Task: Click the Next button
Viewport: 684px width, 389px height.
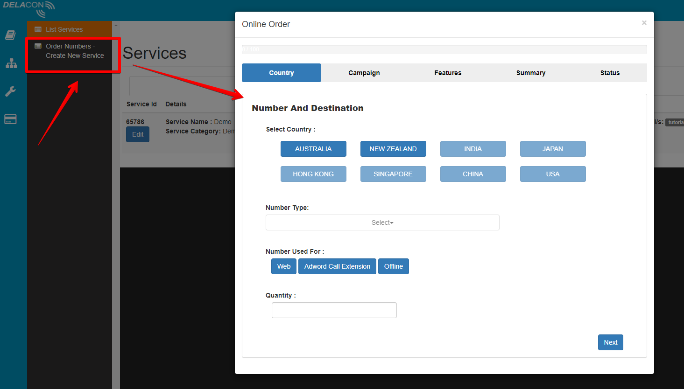Action: (x=611, y=342)
